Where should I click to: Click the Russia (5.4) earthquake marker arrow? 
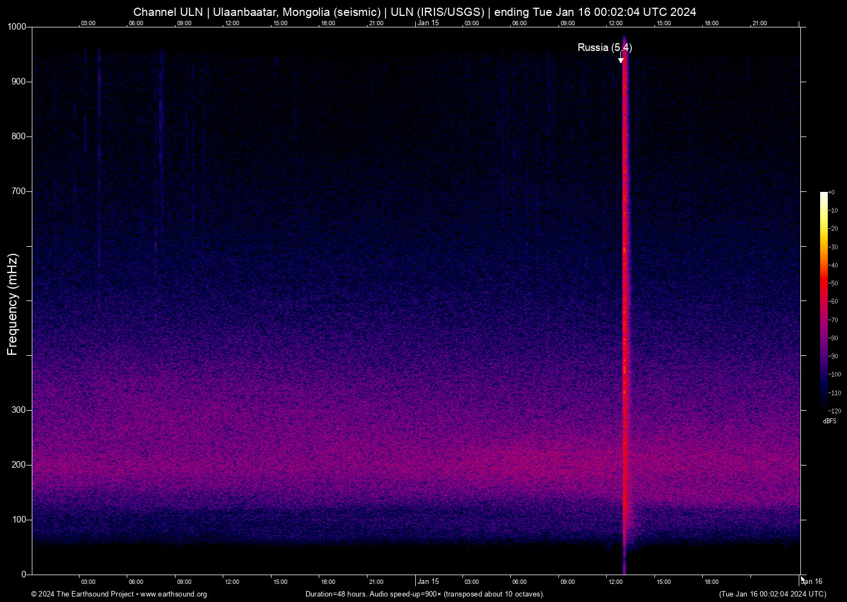622,59
